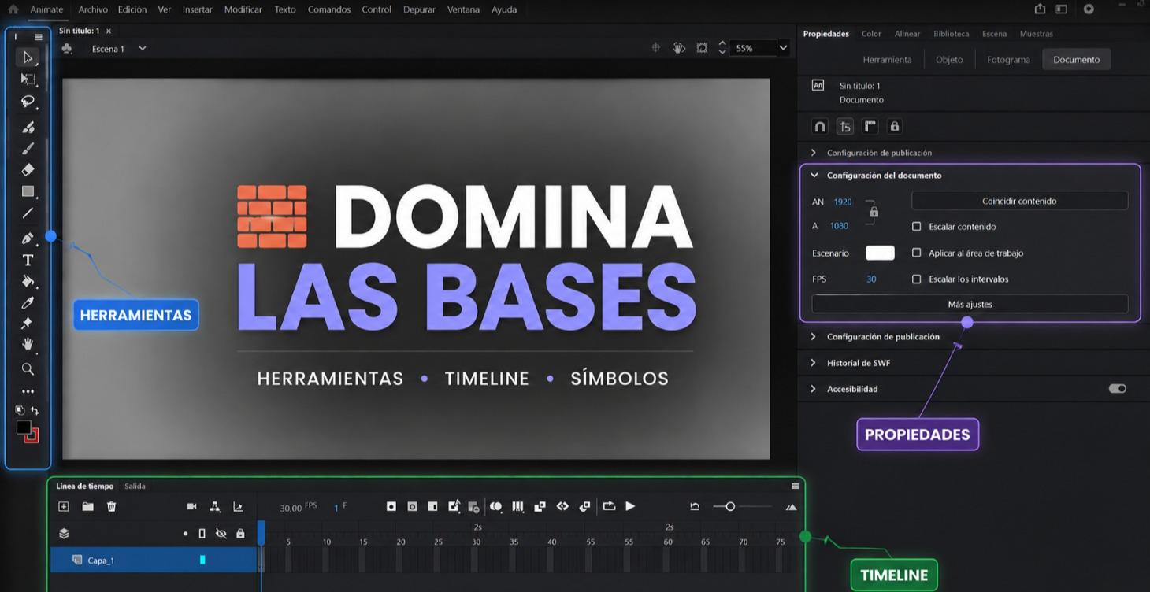Select the Fluid Brush tool
Screen dimensions: 1150x592
coord(28,127)
